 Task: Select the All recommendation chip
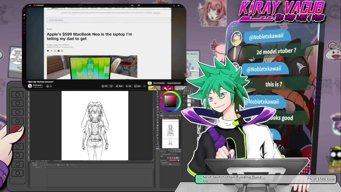[150, 83]
